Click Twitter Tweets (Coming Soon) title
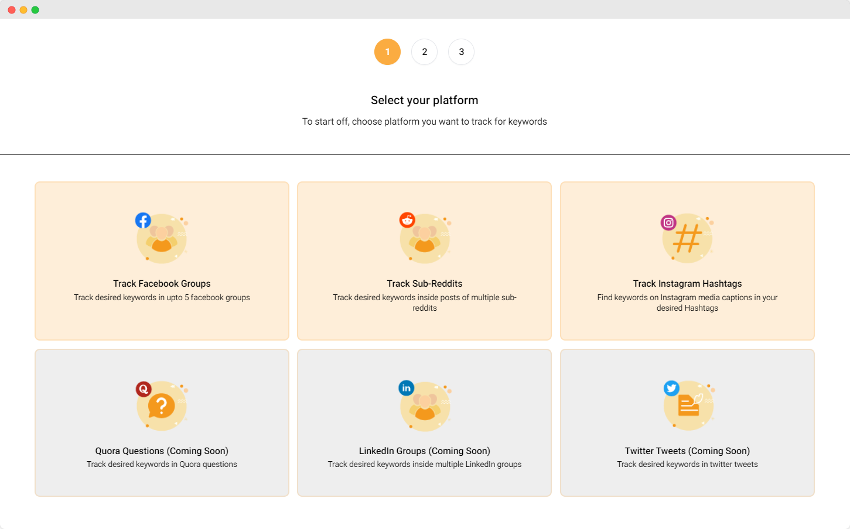Screen dimensions: 850x529 tap(687, 451)
